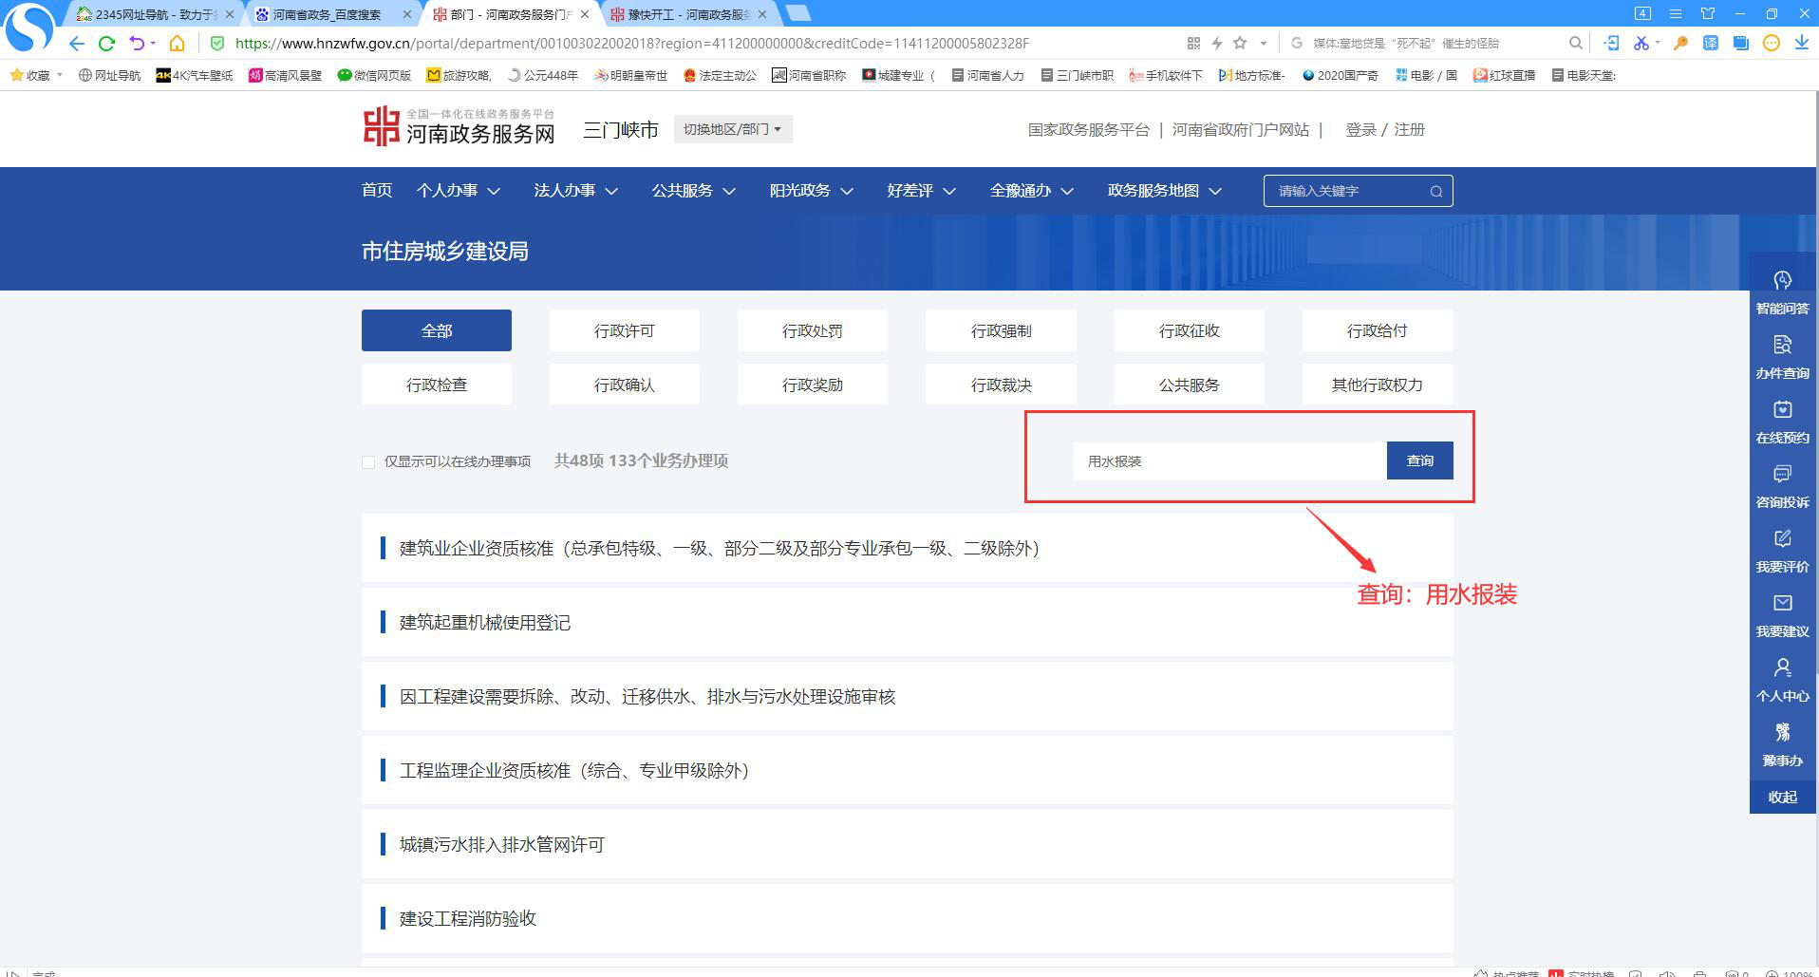Image resolution: width=1819 pixels, height=977 pixels.
Task: Select 我要建议 from the sidebar
Action: pyautogui.click(x=1782, y=615)
